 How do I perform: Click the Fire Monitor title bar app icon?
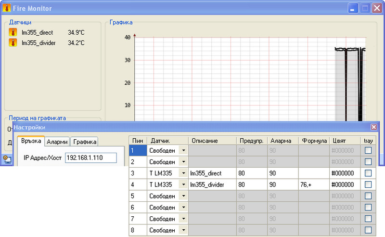pos(7,8)
